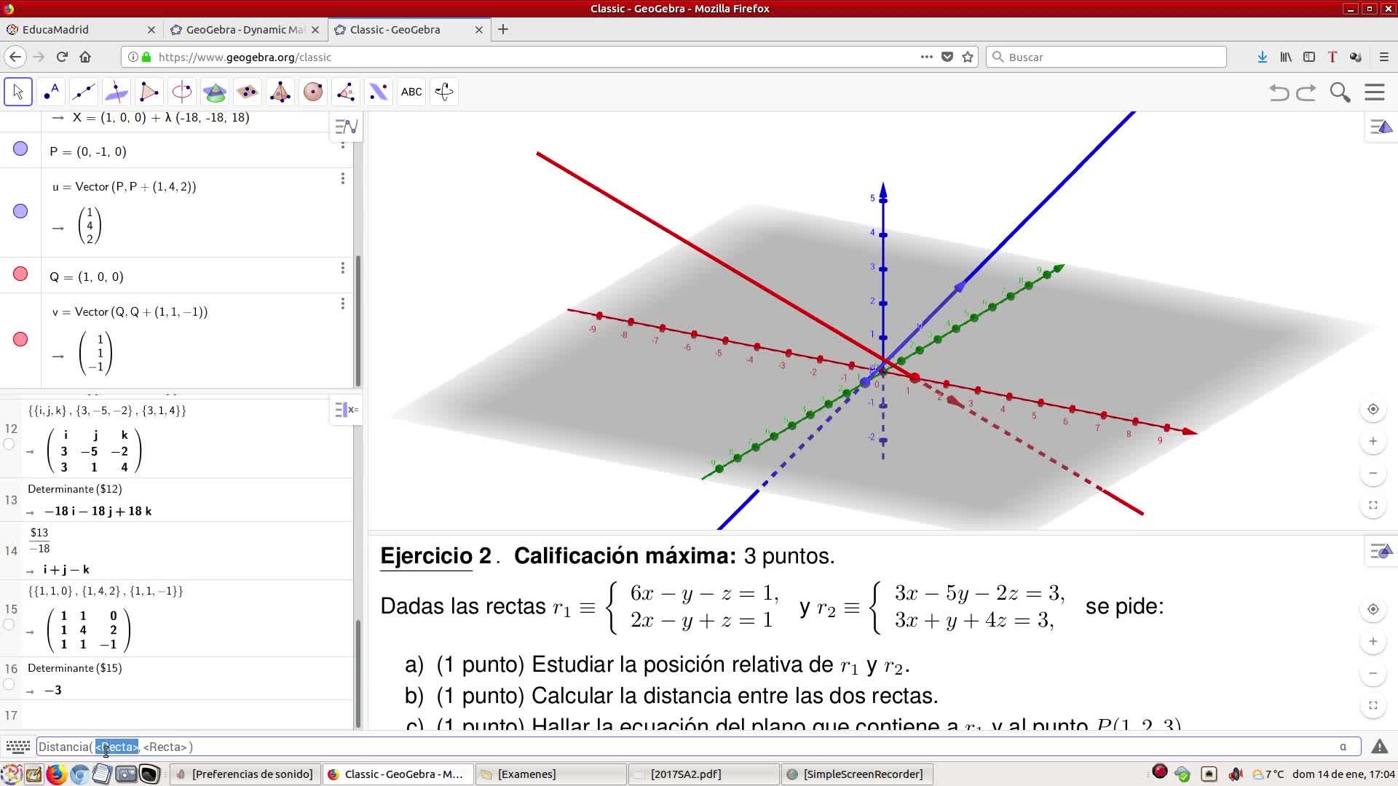The width and height of the screenshot is (1398, 786).
Task: Click zoom in button in 3D view
Action: point(1373,441)
